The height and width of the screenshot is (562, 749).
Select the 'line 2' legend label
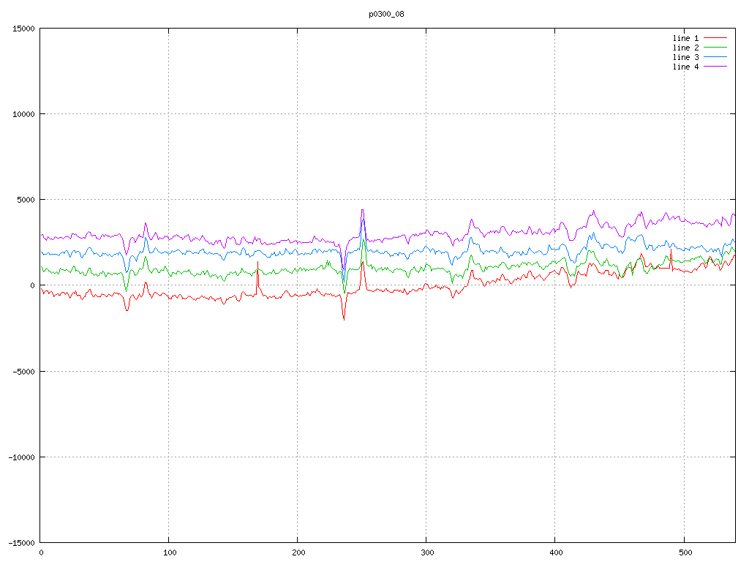(x=685, y=48)
